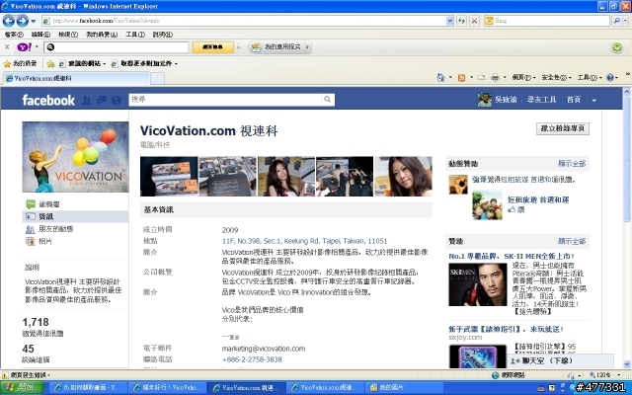
Task: Open the RSS feeds icon
Action: coord(461,78)
